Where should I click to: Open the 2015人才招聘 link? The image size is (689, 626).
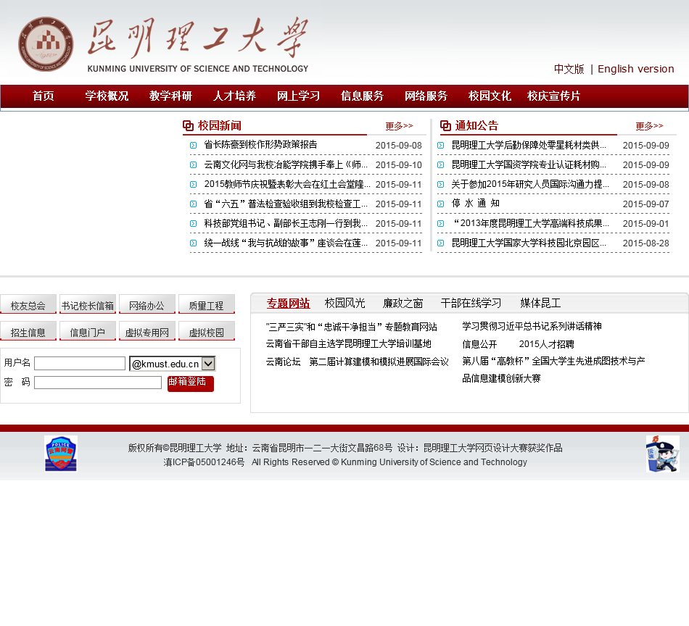pos(547,344)
